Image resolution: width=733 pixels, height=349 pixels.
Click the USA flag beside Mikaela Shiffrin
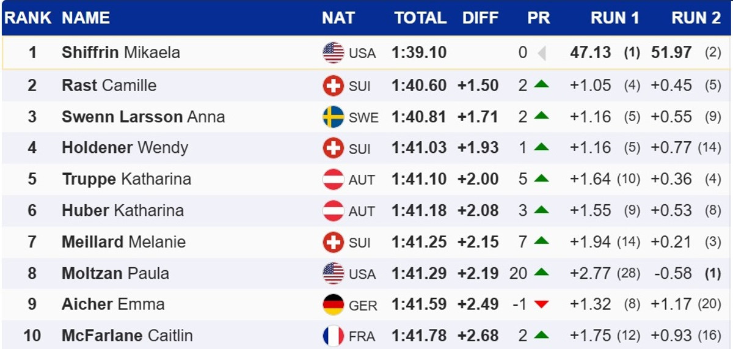[334, 53]
